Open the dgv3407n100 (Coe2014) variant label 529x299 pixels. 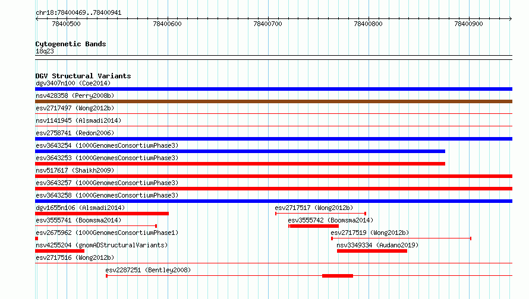(x=73, y=83)
